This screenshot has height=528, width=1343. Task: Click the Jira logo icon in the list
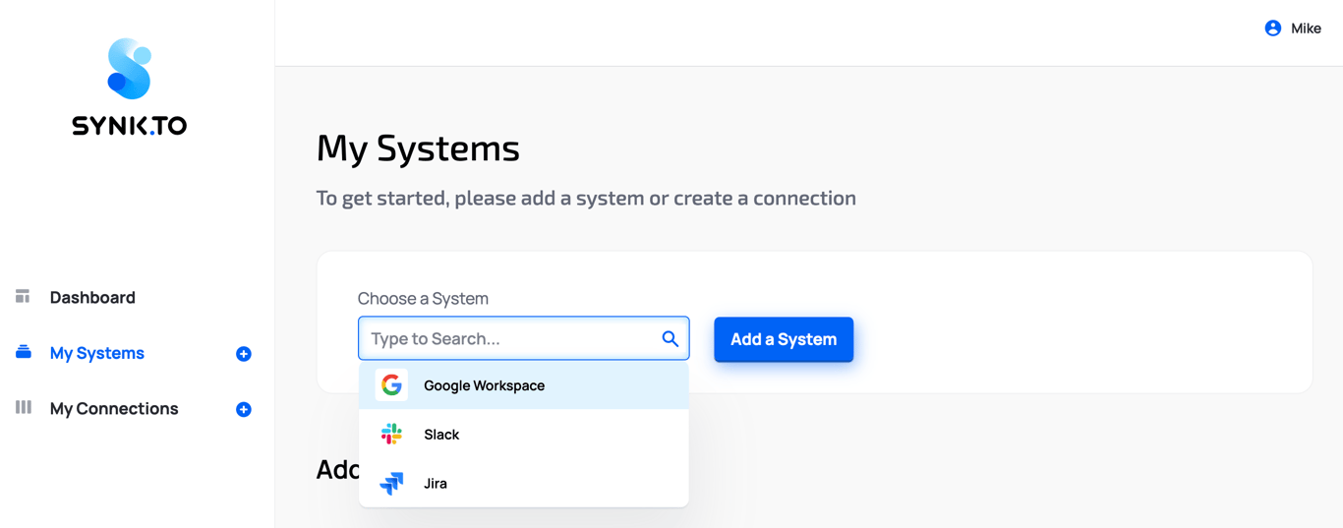[x=392, y=483]
